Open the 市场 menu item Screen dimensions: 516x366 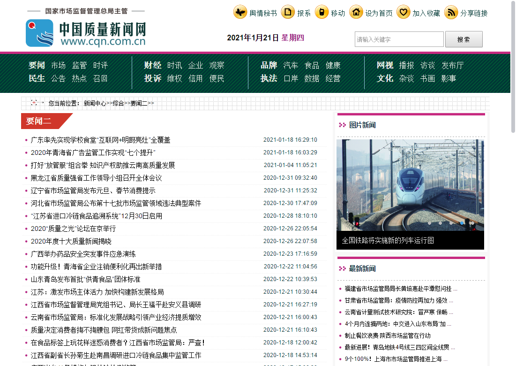coord(58,65)
